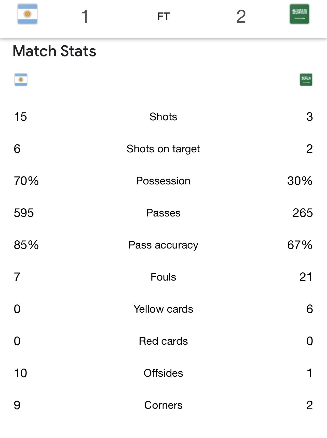
Task: Click the Fouls stat label
Action: tap(163, 277)
